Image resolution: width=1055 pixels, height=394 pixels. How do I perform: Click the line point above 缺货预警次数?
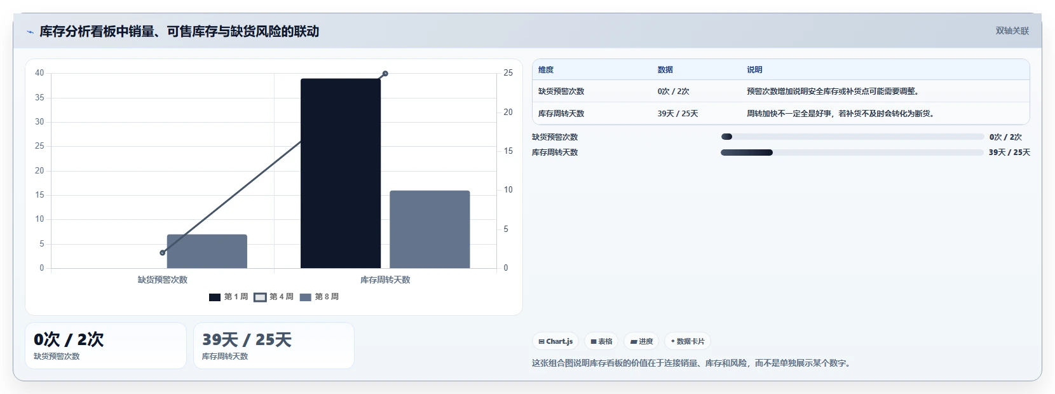163,253
